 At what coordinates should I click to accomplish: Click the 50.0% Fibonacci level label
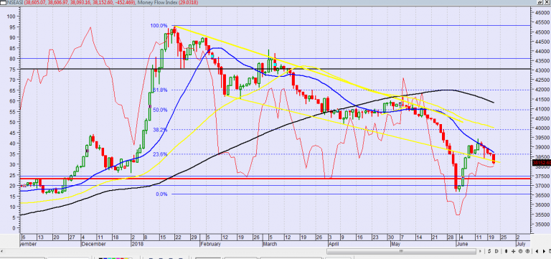pyautogui.click(x=160, y=110)
